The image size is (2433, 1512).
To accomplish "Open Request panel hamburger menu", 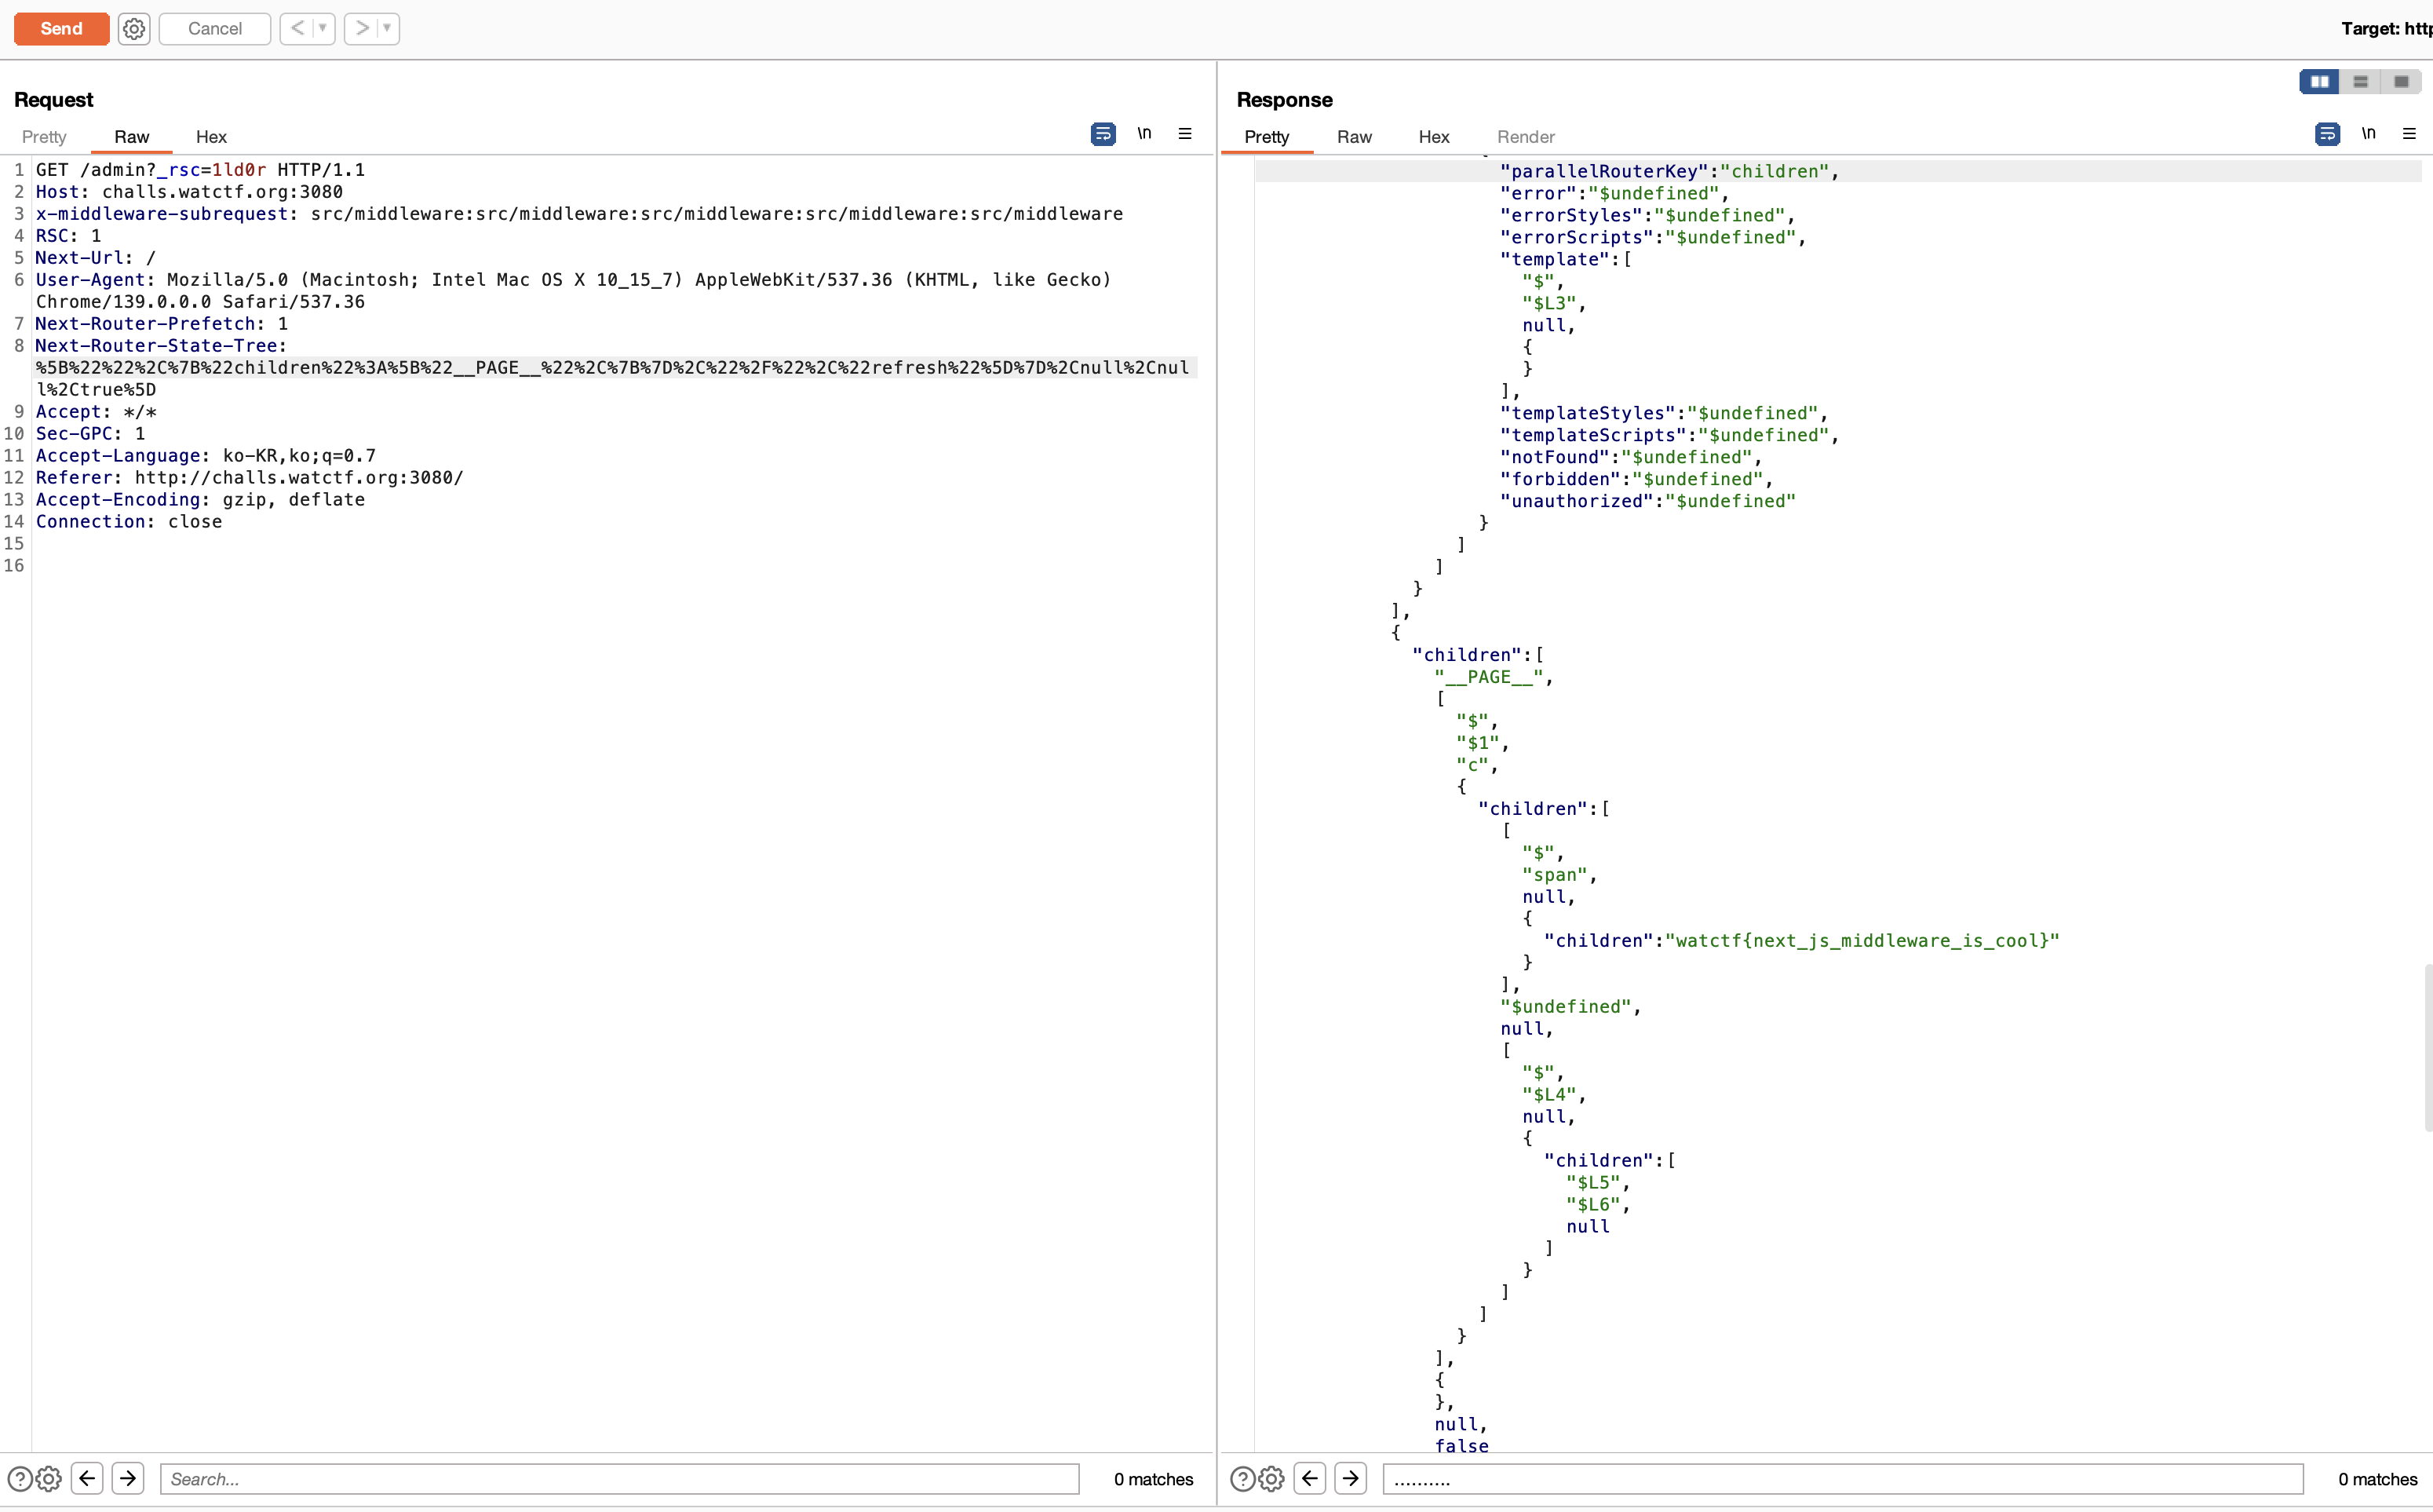I will [x=1186, y=133].
